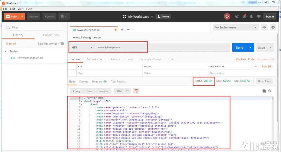This screenshot has height=152, width=281.
Task: Open the Authorization request tab
Action: (95, 59)
